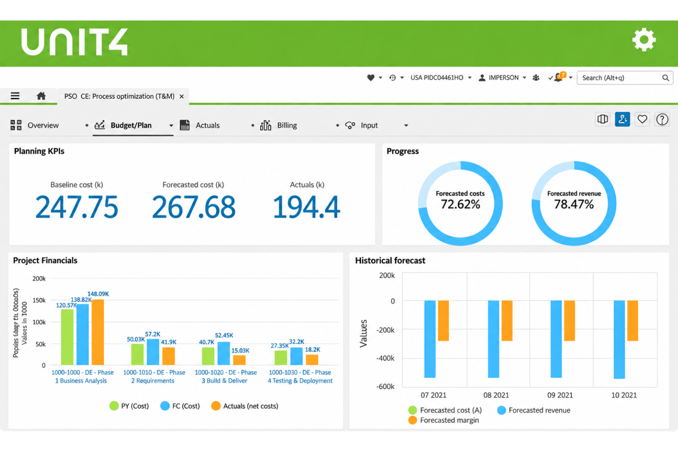Toggle Forecasted margin legend series
The width and height of the screenshot is (678, 452).
point(443,420)
